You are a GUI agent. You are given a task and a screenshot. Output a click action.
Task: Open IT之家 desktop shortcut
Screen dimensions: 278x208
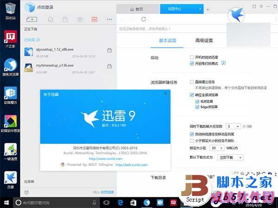point(11,39)
